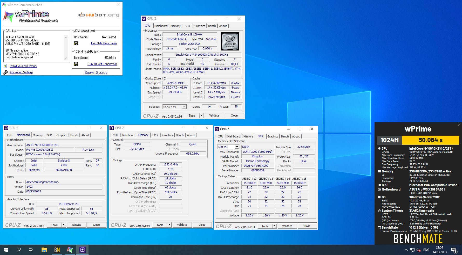
Task: Open Task View from the taskbar
Action: (31, 250)
